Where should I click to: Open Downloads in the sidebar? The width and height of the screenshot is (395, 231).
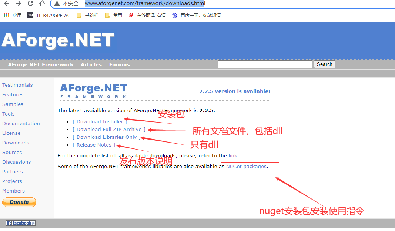16,143
